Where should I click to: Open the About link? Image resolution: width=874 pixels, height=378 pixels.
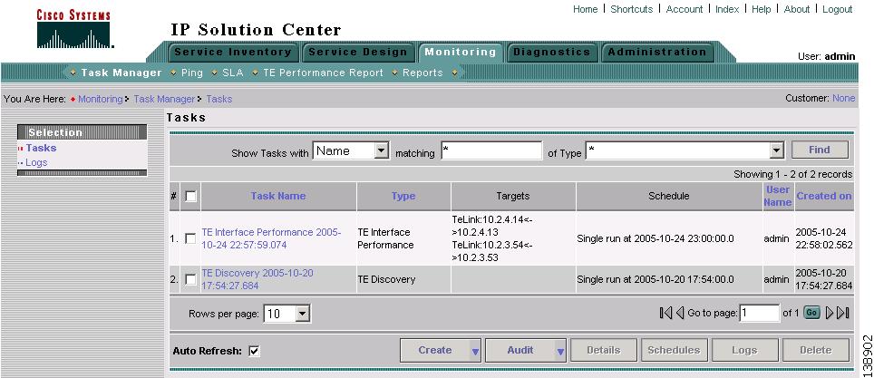coord(797,9)
